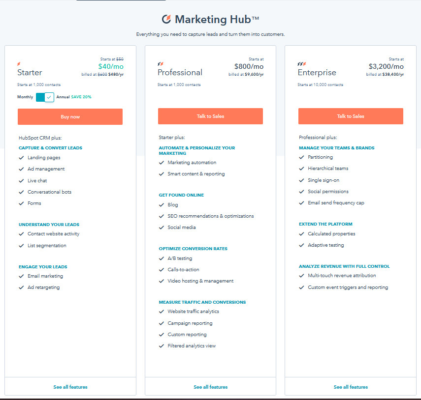Click Talk to Sales under Professional
421x400 pixels.
pos(211,116)
